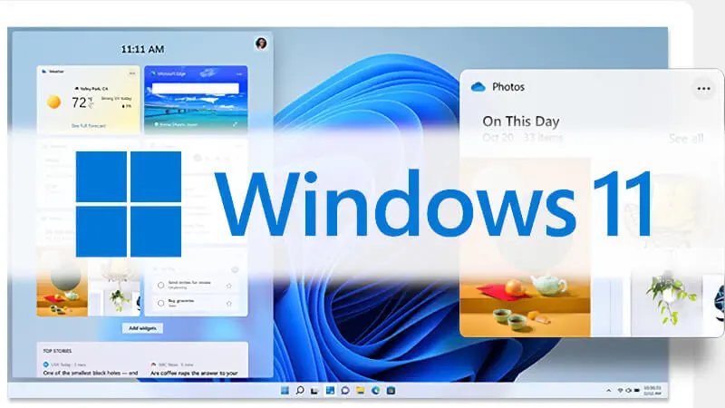Show hidden system tray icons chevron

click(608, 391)
